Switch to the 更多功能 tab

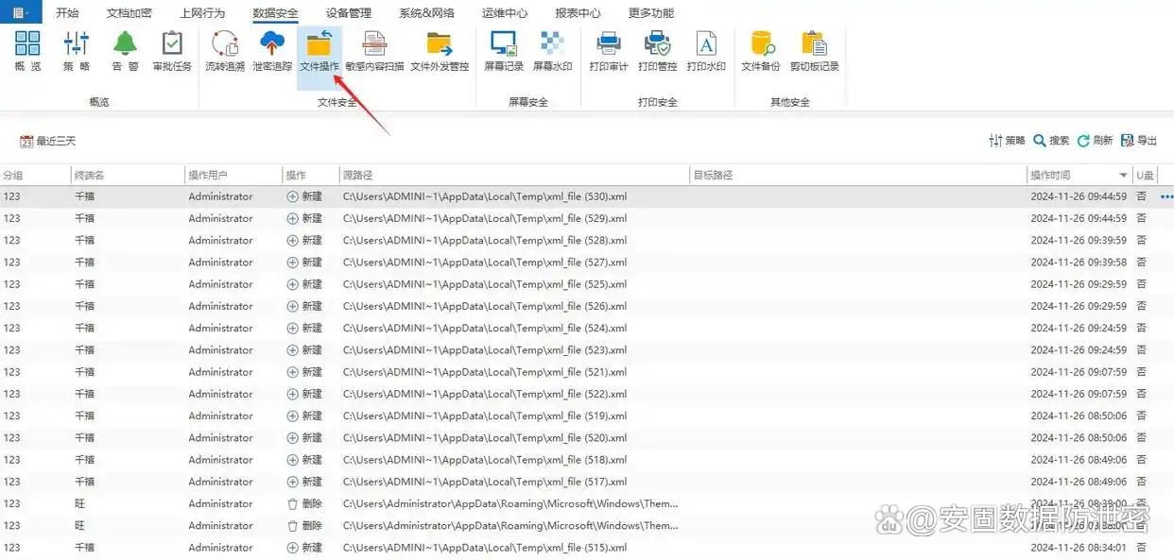[x=651, y=13]
